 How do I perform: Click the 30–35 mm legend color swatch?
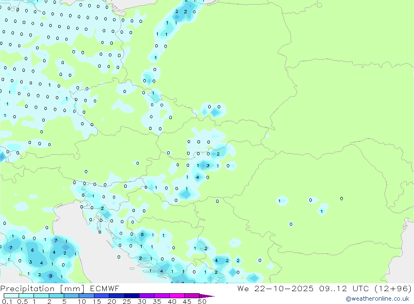[x=147, y=296]
